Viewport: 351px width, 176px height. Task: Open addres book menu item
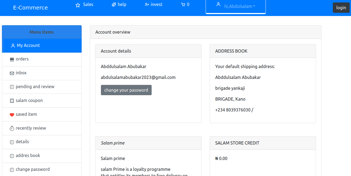42,156
